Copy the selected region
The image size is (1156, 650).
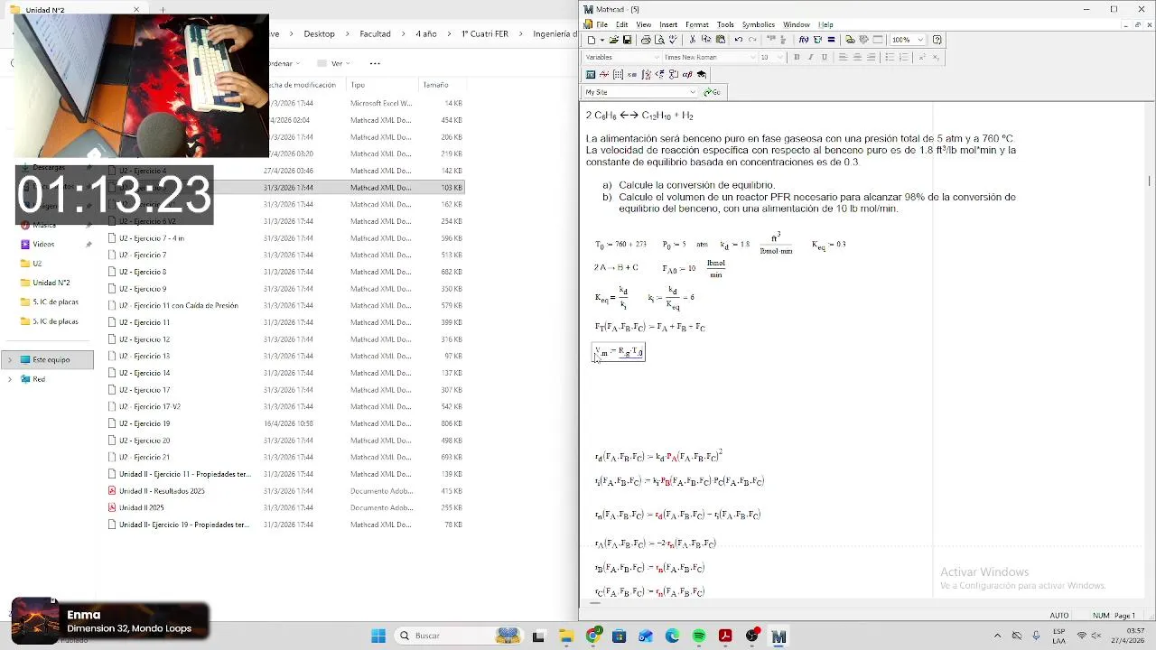pos(706,40)
